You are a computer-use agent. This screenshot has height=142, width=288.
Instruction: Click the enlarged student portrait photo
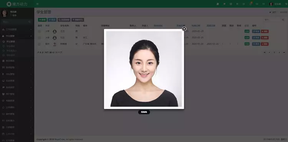144,69
